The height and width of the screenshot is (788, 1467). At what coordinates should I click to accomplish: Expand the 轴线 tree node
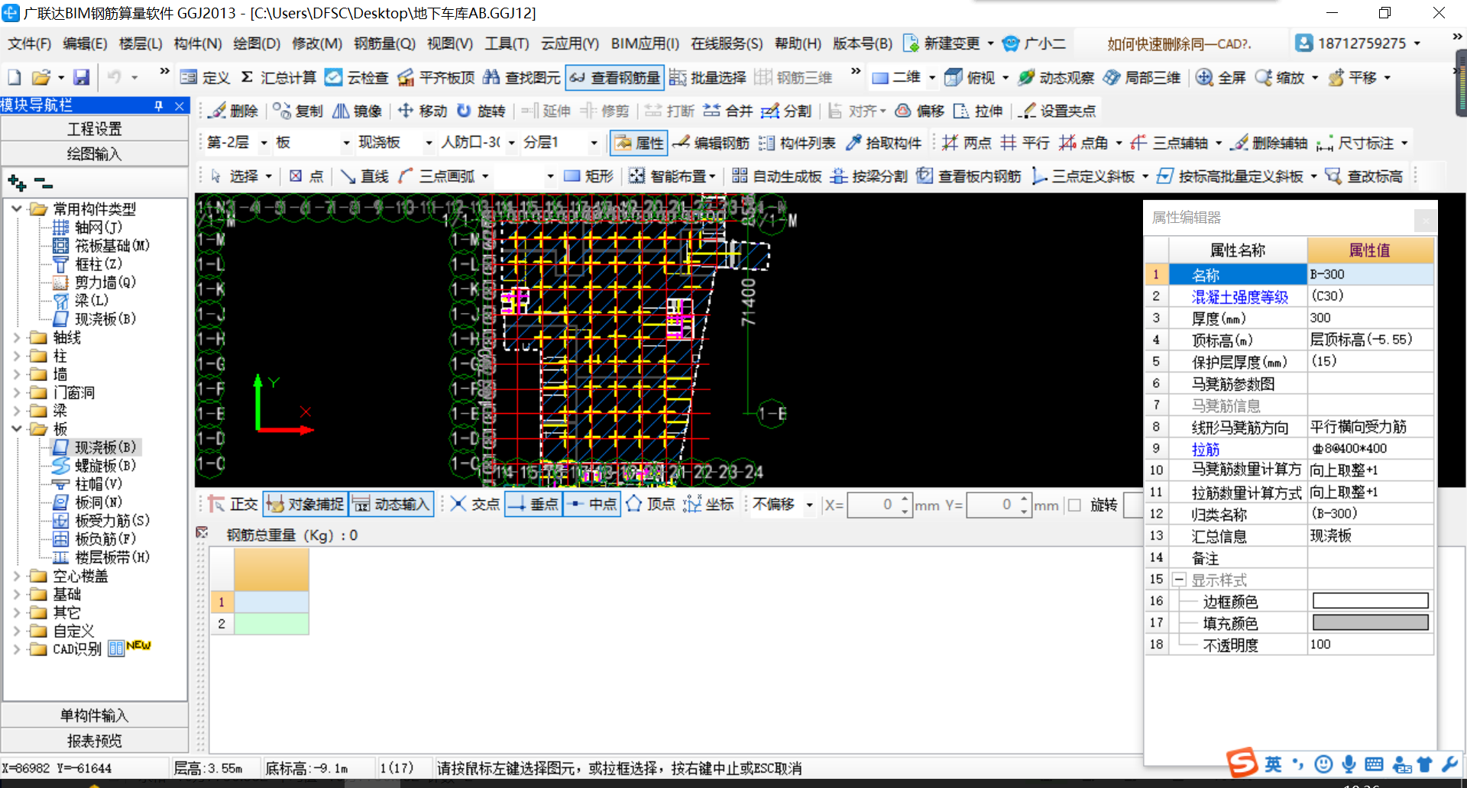(17, 337)
